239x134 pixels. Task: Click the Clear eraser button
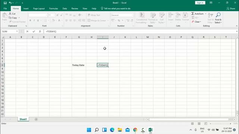point(196,22)
